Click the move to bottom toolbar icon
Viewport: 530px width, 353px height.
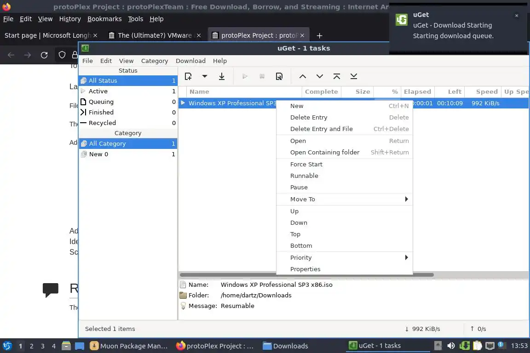(353, 76)
